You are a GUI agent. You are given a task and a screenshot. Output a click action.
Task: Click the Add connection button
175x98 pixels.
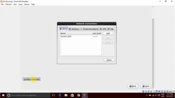coord(108,33)
